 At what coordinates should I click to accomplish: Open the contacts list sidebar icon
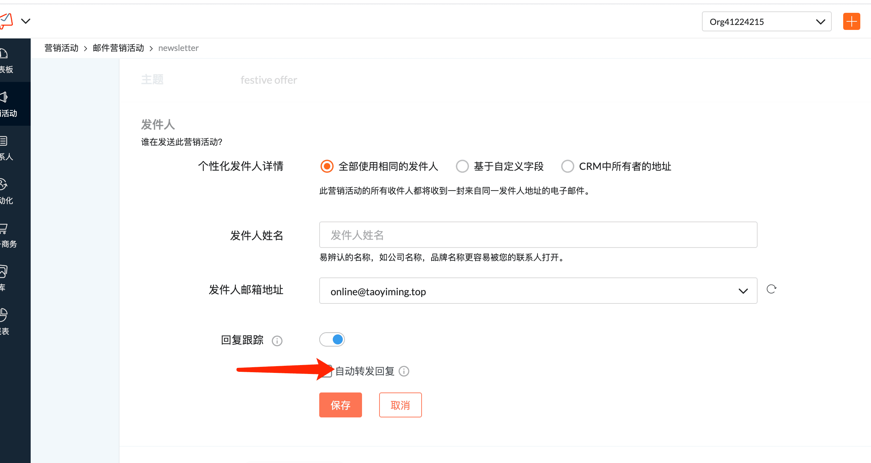pos(4,141)
